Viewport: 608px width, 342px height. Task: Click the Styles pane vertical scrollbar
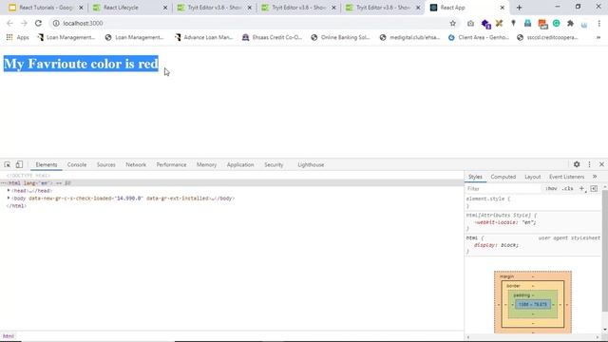(x=604, y=252)
